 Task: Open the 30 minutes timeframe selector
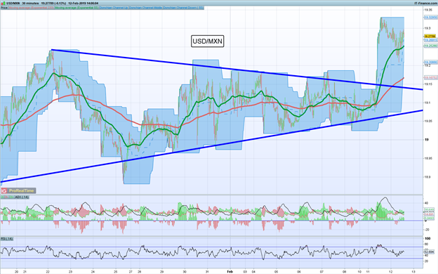(x=30, y=3)
